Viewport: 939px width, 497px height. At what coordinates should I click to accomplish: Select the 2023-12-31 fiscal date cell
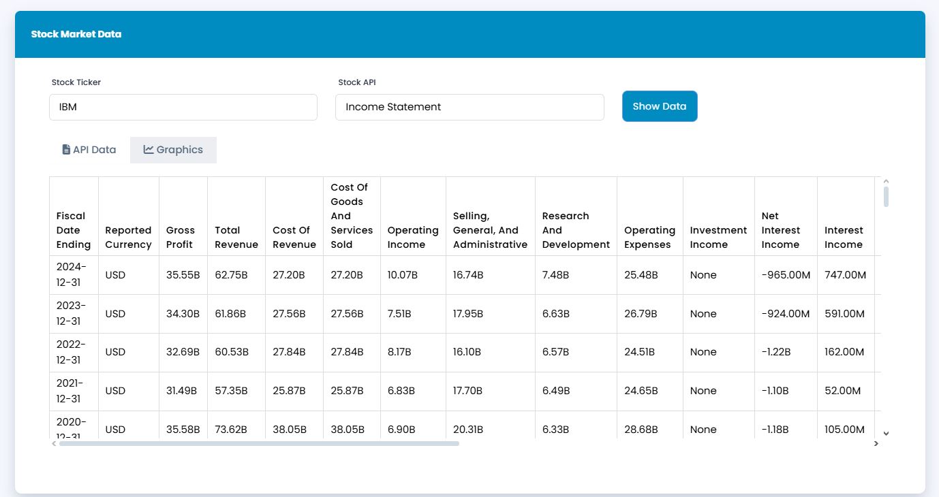tap(74, 314)
